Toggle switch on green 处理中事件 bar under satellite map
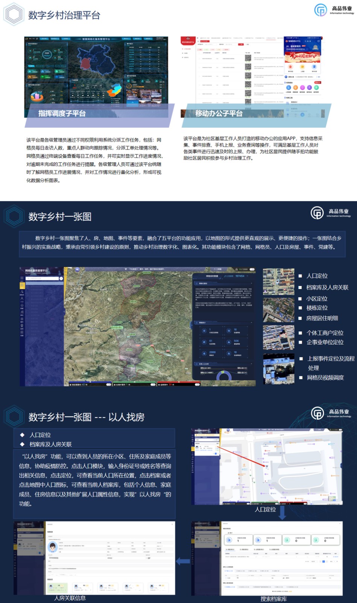 153,384
